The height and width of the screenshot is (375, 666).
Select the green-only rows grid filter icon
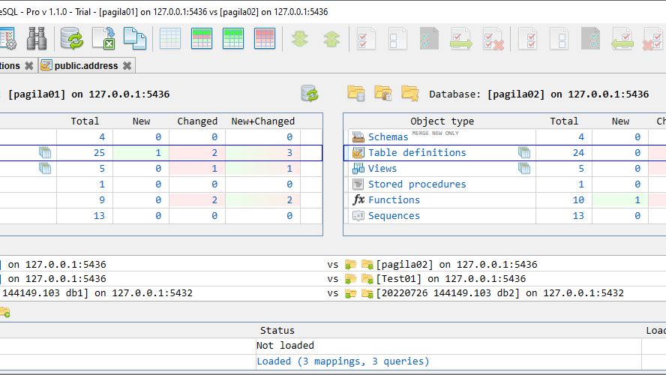[233, 39]
